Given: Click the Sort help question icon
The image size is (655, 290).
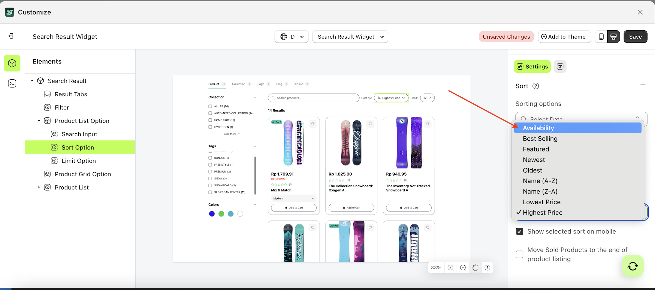Looking at the screenshot, I should pos(536,86).
